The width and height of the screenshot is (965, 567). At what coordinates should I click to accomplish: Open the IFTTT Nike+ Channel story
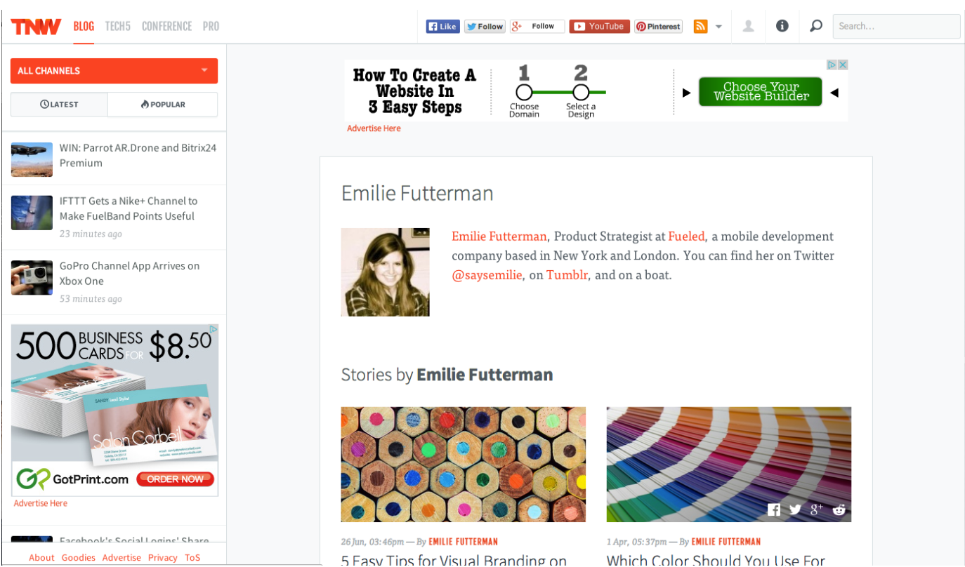(129, 208)
